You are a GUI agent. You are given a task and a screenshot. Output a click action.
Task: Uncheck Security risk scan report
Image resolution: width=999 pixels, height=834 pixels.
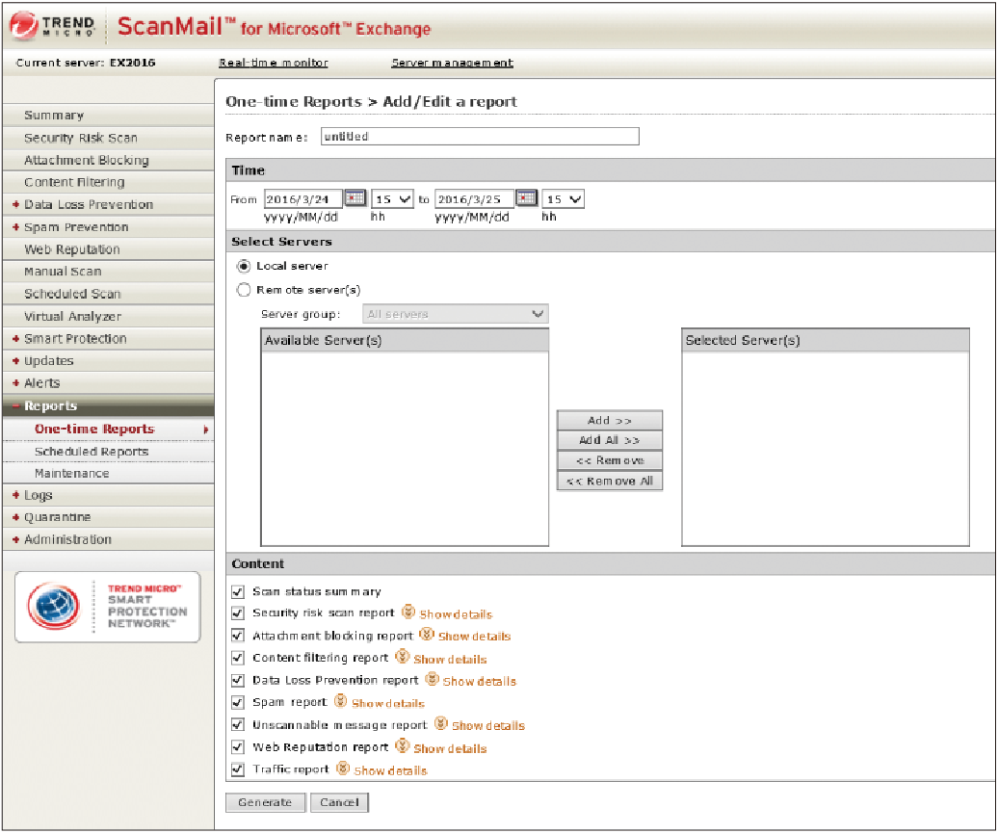[238, 613]
